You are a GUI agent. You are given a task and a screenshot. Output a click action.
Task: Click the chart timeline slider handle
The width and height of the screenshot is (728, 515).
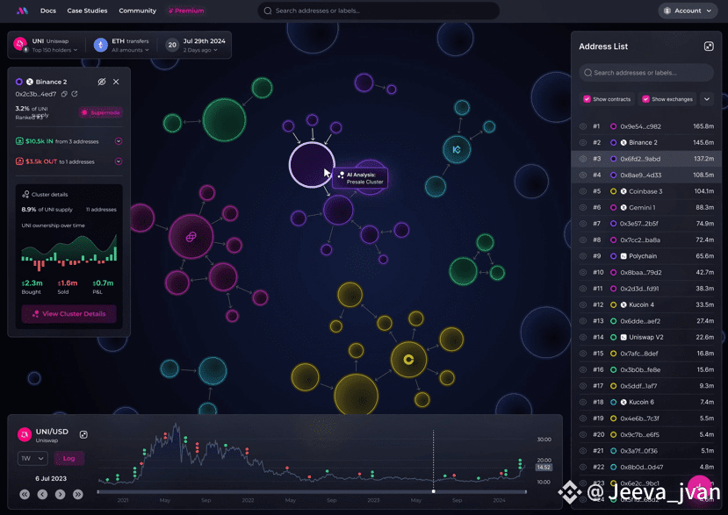tap(433, 491)
